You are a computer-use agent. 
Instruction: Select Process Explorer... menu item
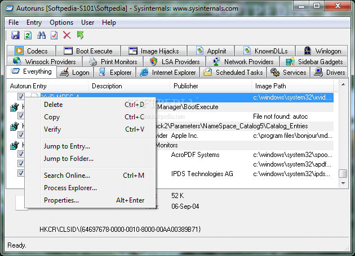coord(90,188)
